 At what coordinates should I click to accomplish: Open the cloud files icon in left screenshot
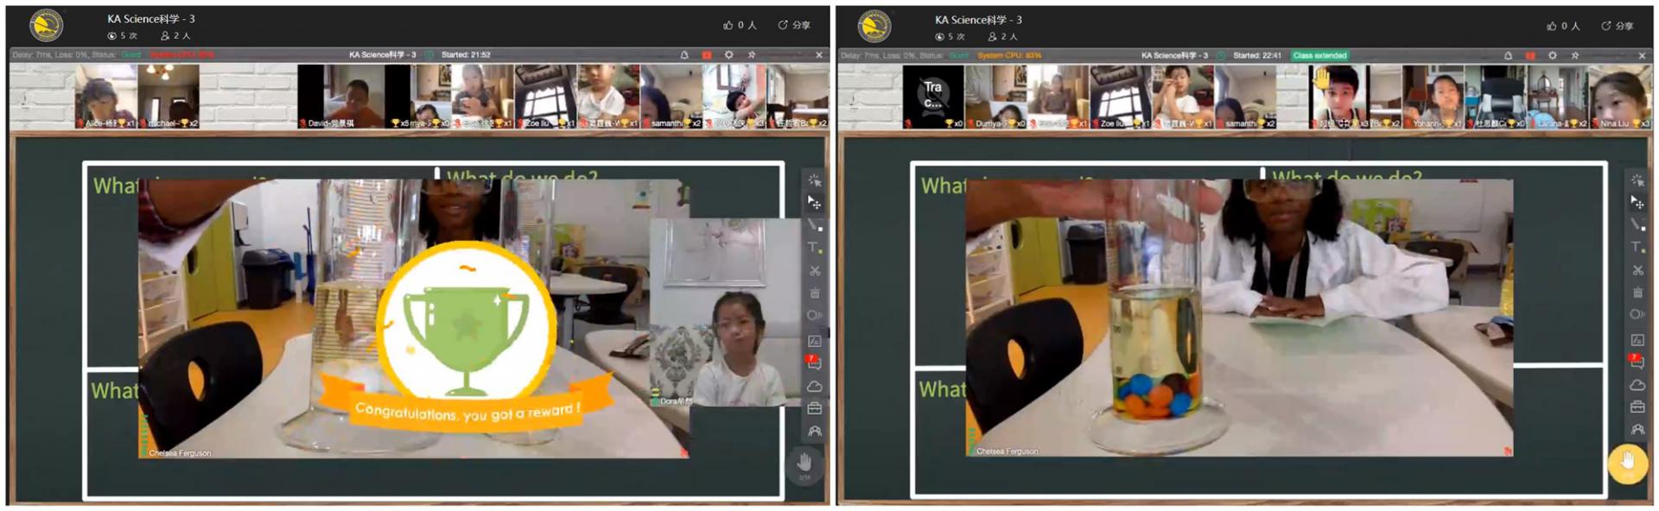814,386
